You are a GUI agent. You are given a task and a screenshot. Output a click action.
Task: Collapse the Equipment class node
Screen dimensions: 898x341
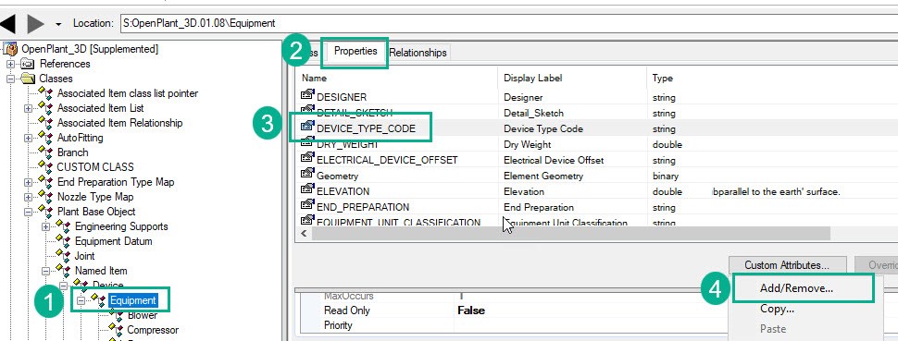pos(81,300)
